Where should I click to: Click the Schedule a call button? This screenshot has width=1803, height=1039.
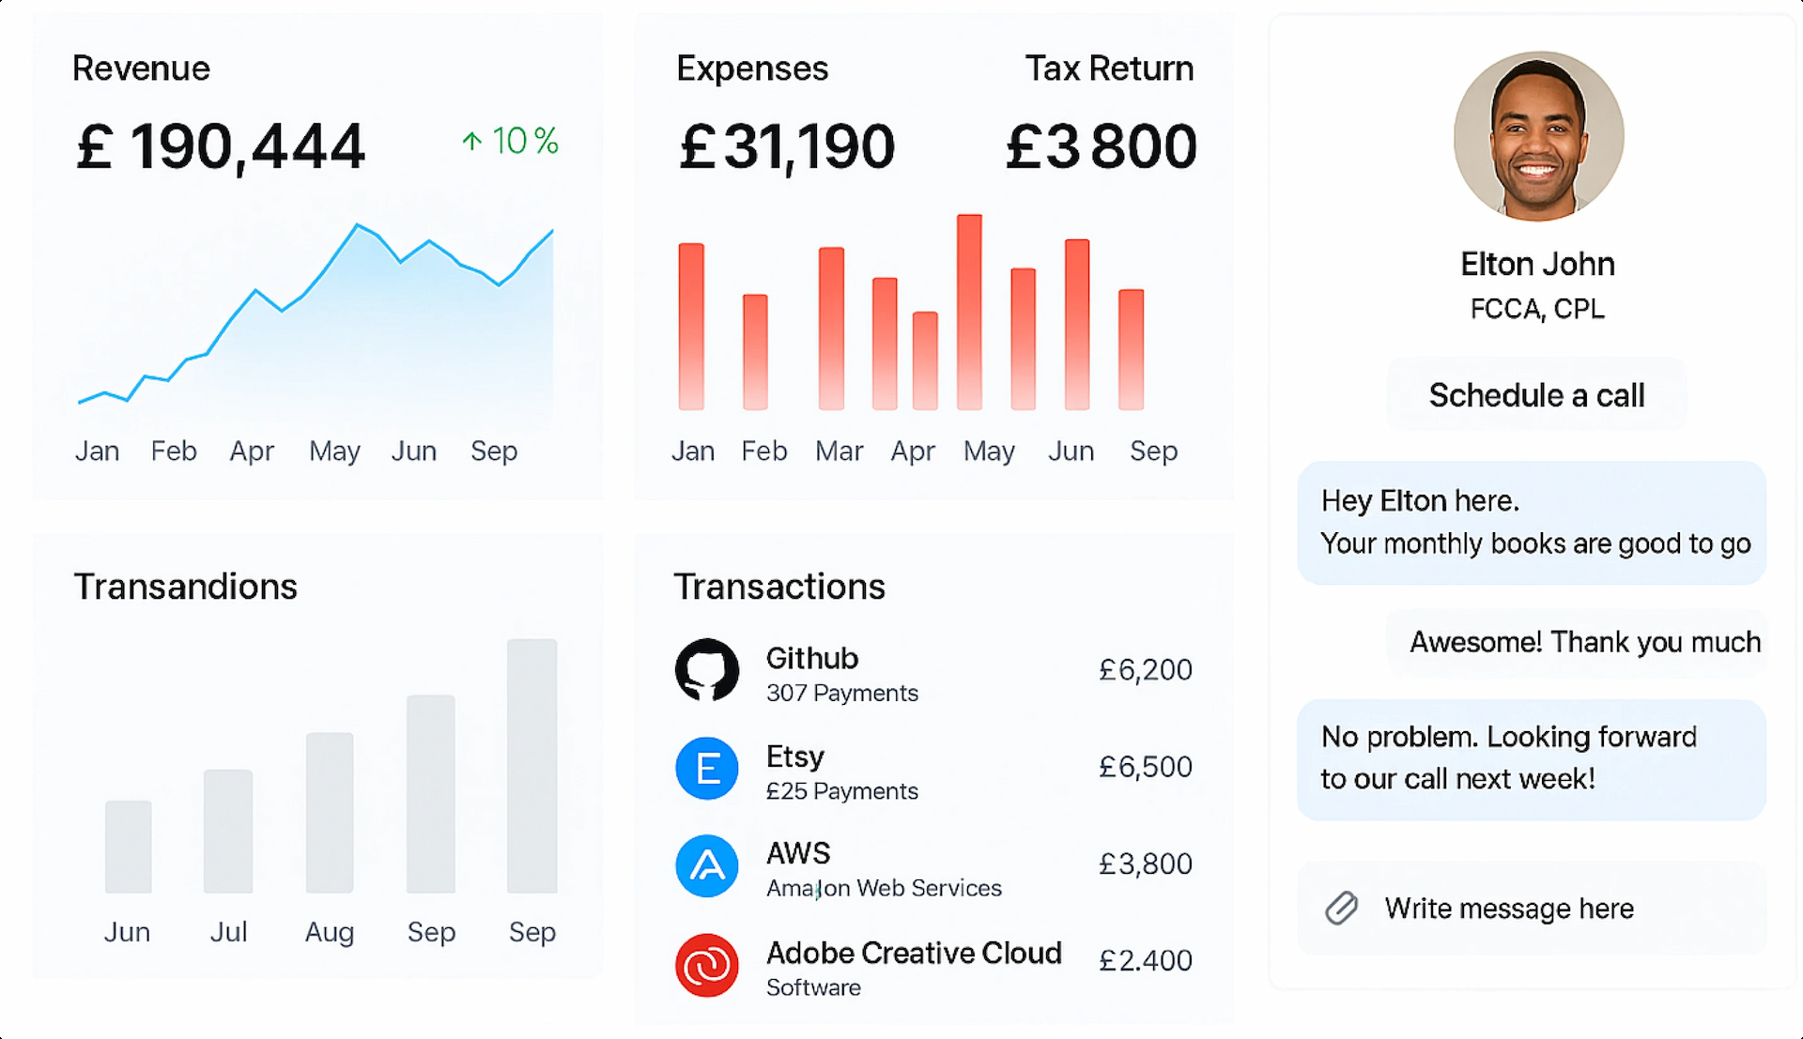coord(1537,395)
